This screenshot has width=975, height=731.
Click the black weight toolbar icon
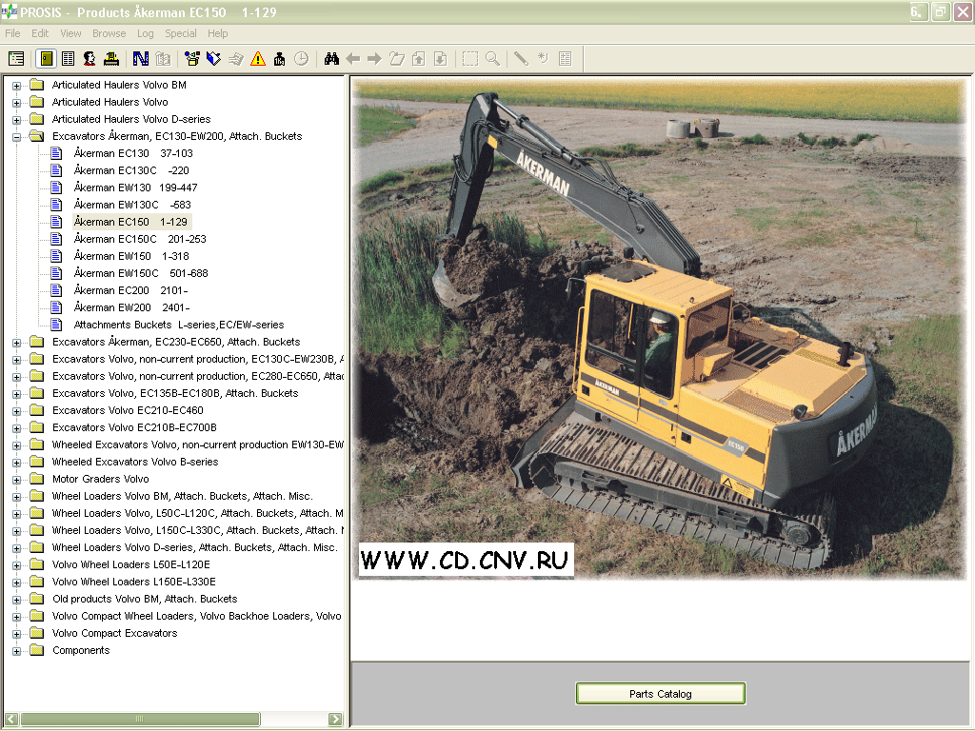point(279,58)
